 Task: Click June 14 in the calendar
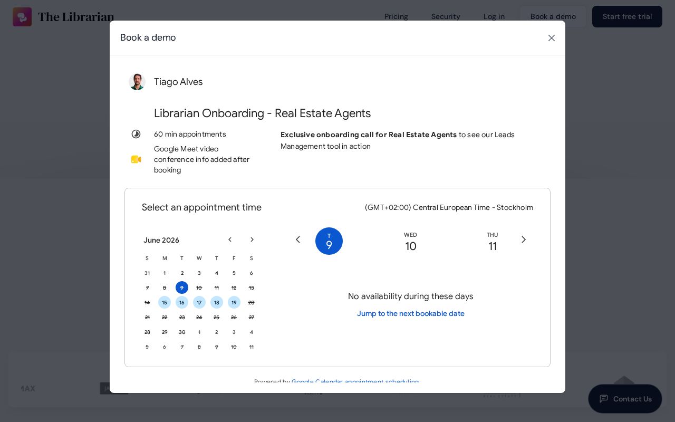(147, 302)
